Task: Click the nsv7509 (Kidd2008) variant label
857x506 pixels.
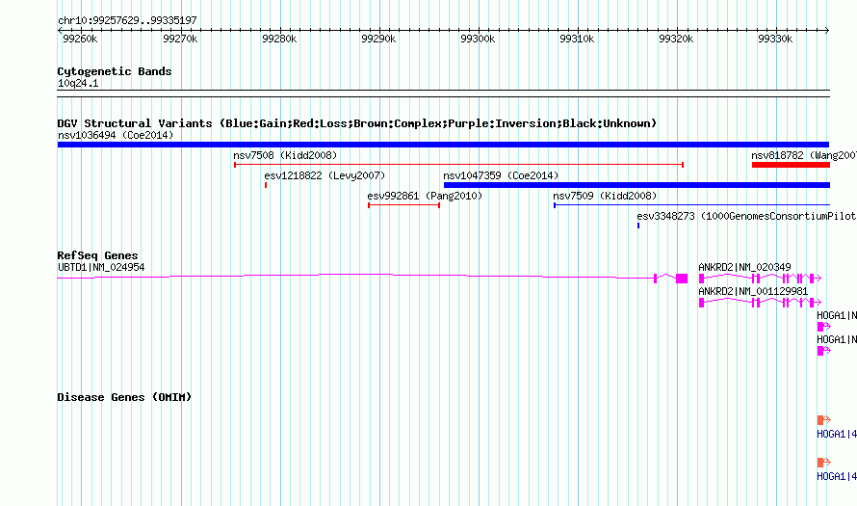Action: (x=605, y=196)
